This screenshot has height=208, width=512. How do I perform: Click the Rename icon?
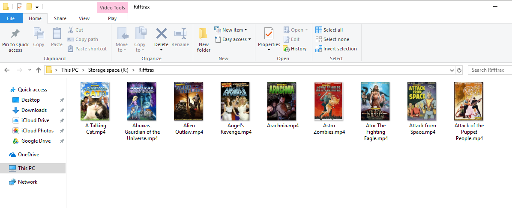tap(180, 34)
